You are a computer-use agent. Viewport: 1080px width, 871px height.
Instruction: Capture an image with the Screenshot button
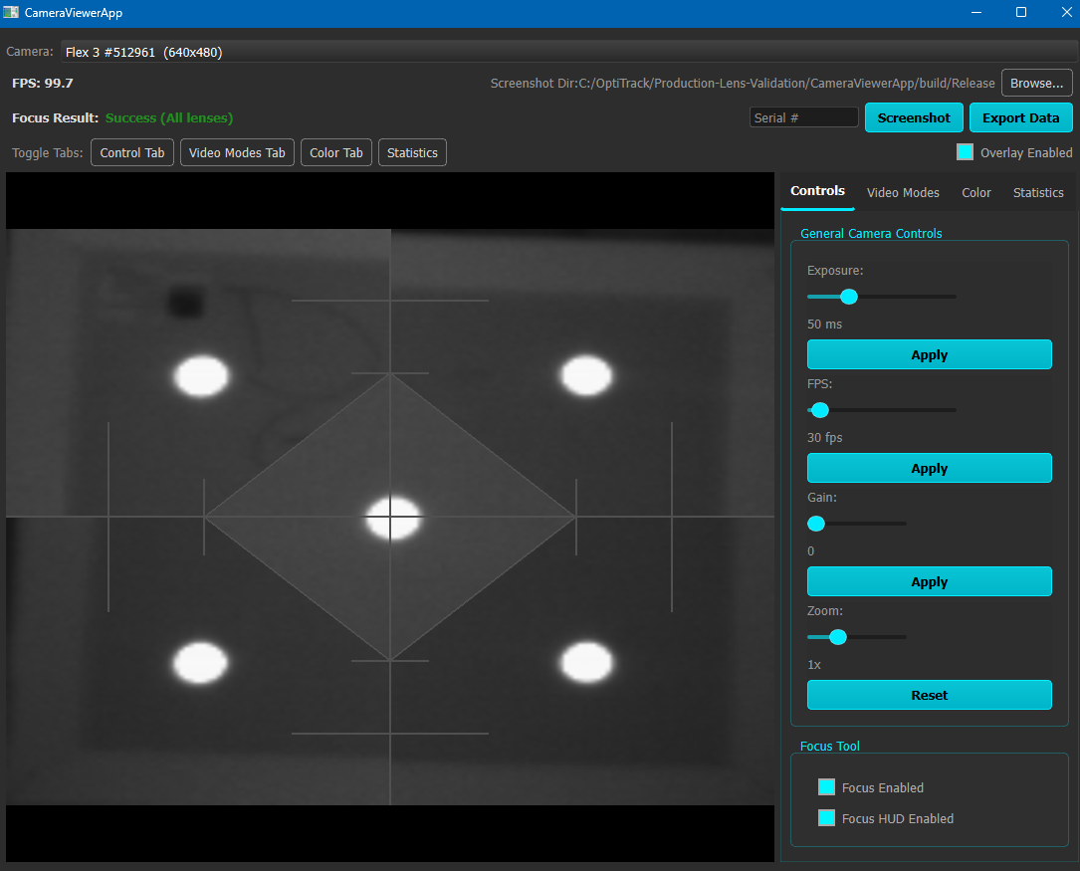click(914, 116)
